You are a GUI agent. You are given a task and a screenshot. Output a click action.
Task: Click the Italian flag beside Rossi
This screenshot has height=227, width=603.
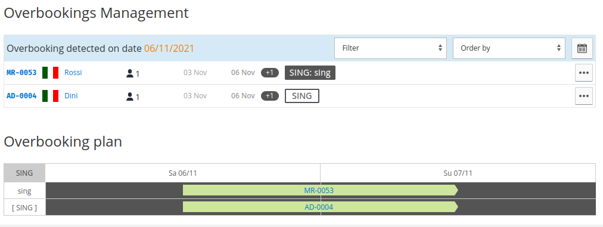pyautogui.click(x=51, y=73)
